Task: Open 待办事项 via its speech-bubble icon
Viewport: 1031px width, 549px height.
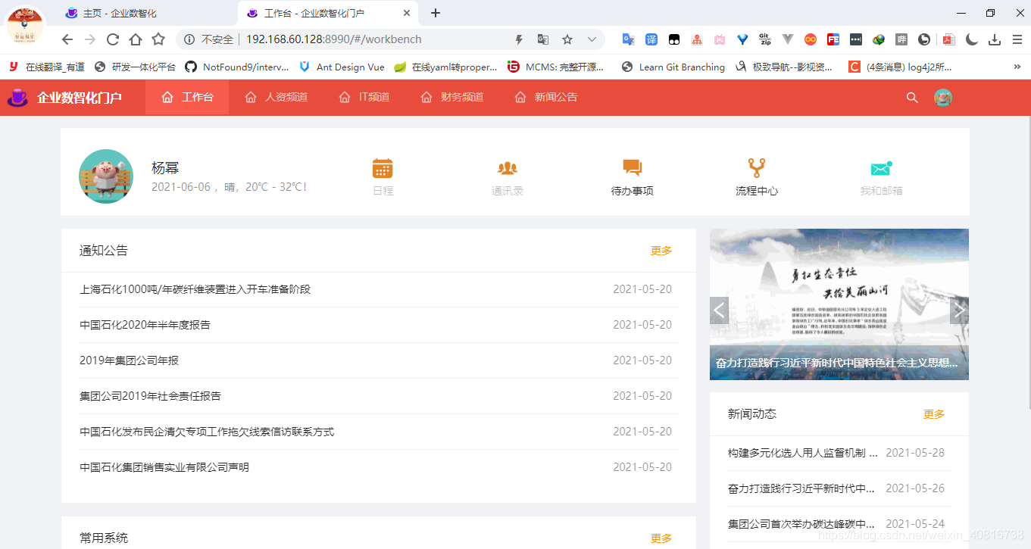Action: tap(632, 167)
